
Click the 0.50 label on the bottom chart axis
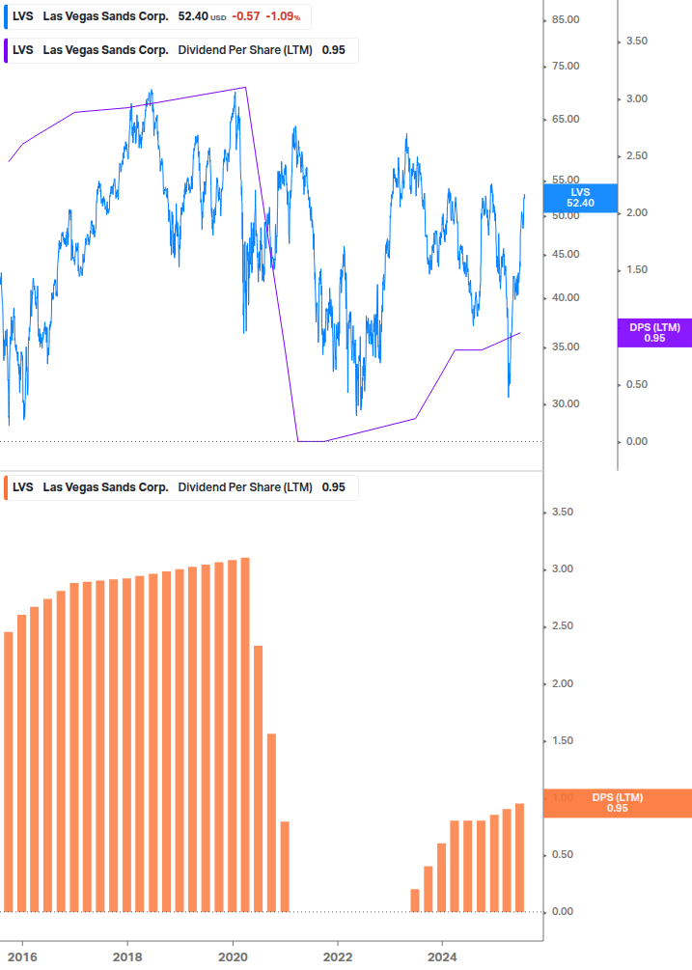[563, 854]
